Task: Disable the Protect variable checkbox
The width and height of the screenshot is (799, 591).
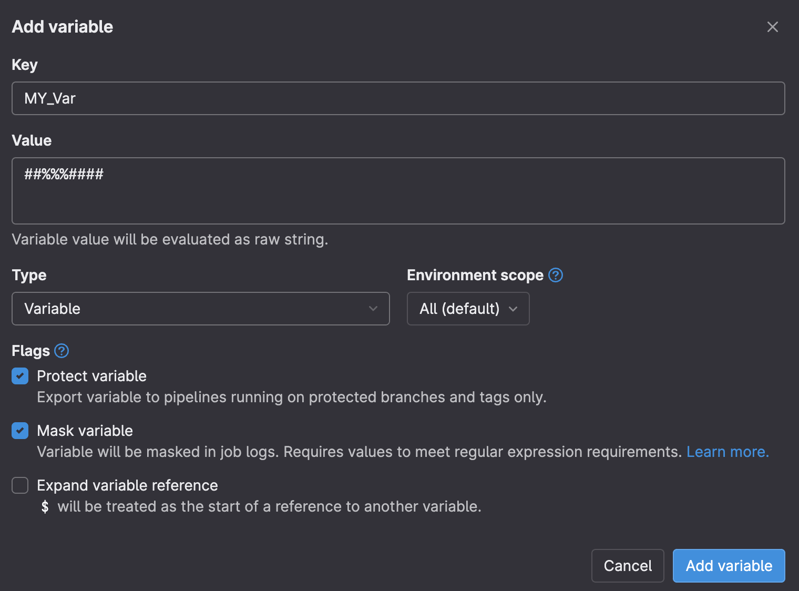Action: pos(19,376)
